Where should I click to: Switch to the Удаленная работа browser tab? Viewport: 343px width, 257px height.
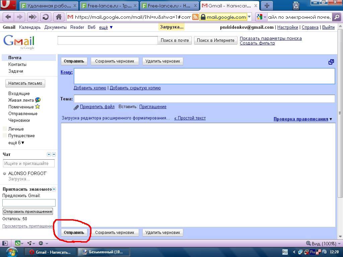(49, 6)
